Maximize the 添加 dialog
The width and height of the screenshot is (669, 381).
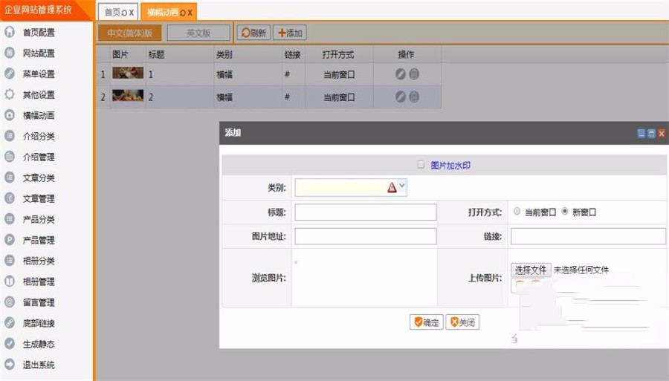pyautogui.click(x=651, y=134)
